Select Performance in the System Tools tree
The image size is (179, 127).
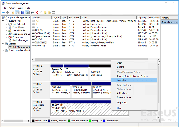18,37
